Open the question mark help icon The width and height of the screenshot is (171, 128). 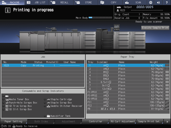[167, 2]
